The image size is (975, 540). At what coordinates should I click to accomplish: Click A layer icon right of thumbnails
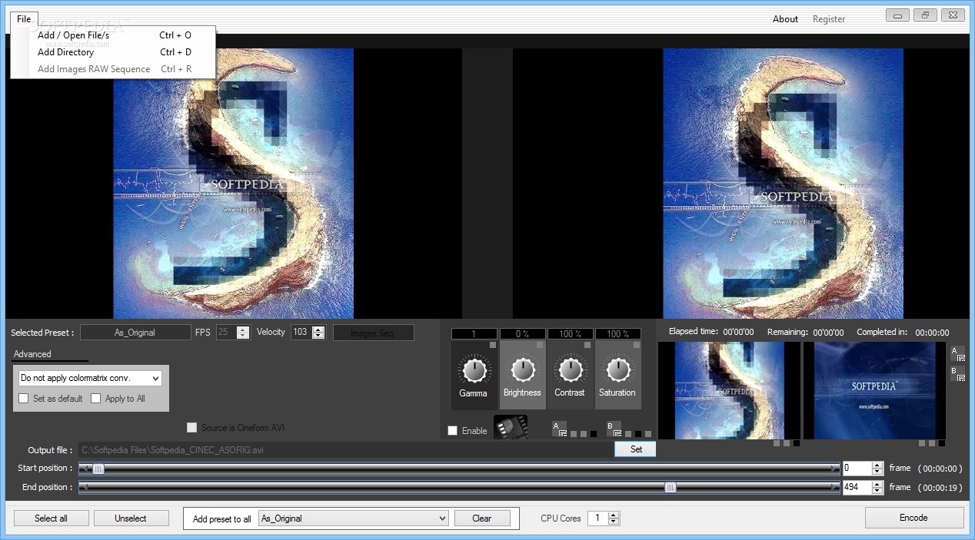click(957, 353)
